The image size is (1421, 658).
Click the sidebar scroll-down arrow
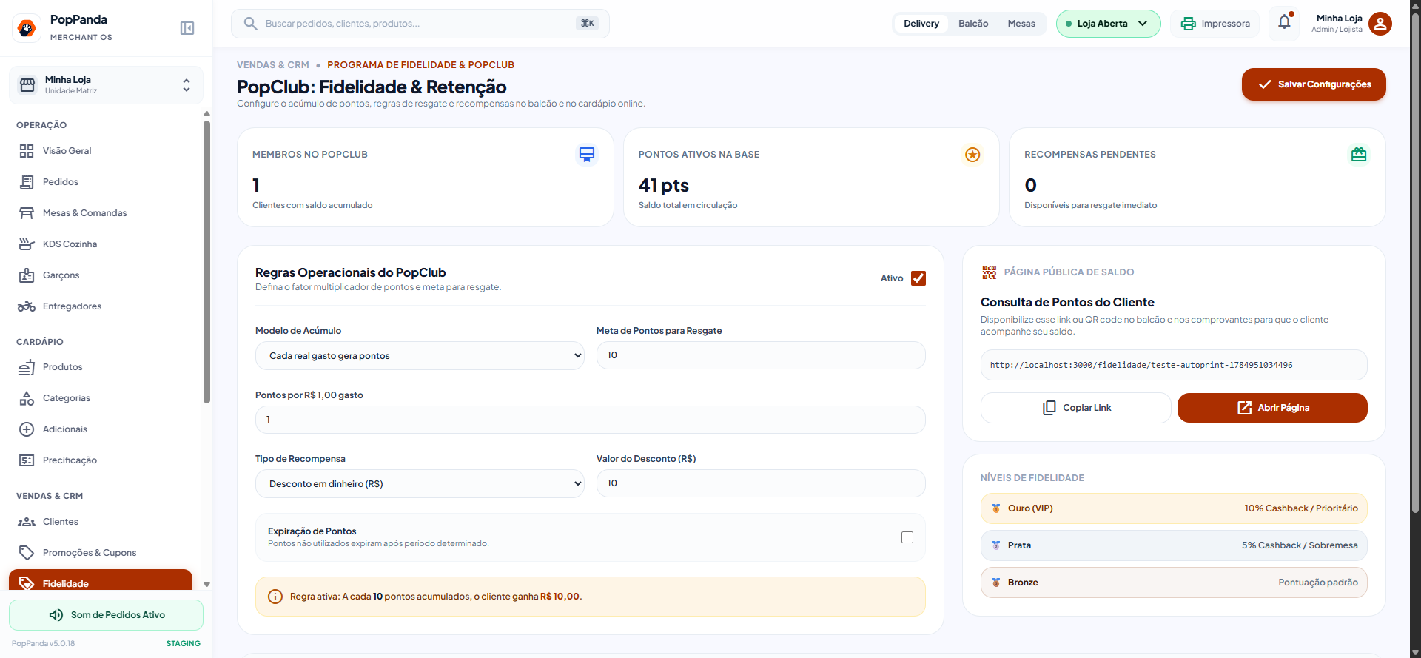(x=206, y=584)
